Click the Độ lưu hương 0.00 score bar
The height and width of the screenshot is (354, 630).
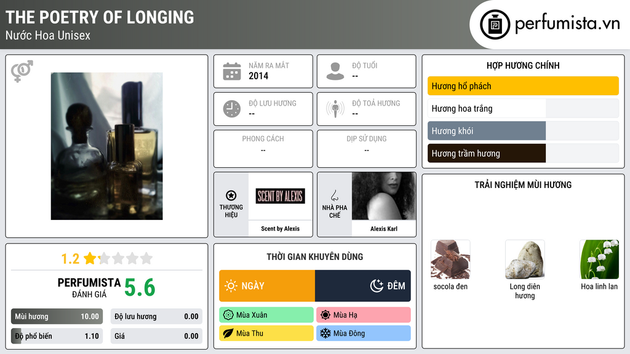pyautogui.click(x=156, y=317)
